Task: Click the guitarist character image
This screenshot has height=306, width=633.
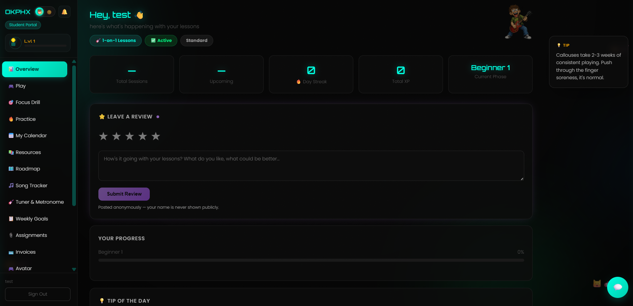Action: pyautogui.click(x=518, y=22)
